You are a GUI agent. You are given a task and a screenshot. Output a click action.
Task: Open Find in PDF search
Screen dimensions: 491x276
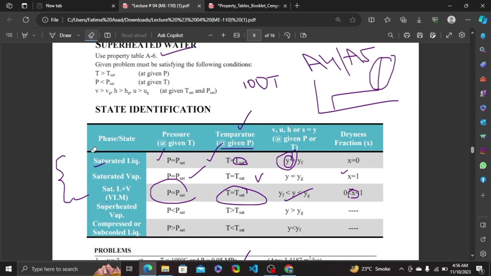[390, 35]
